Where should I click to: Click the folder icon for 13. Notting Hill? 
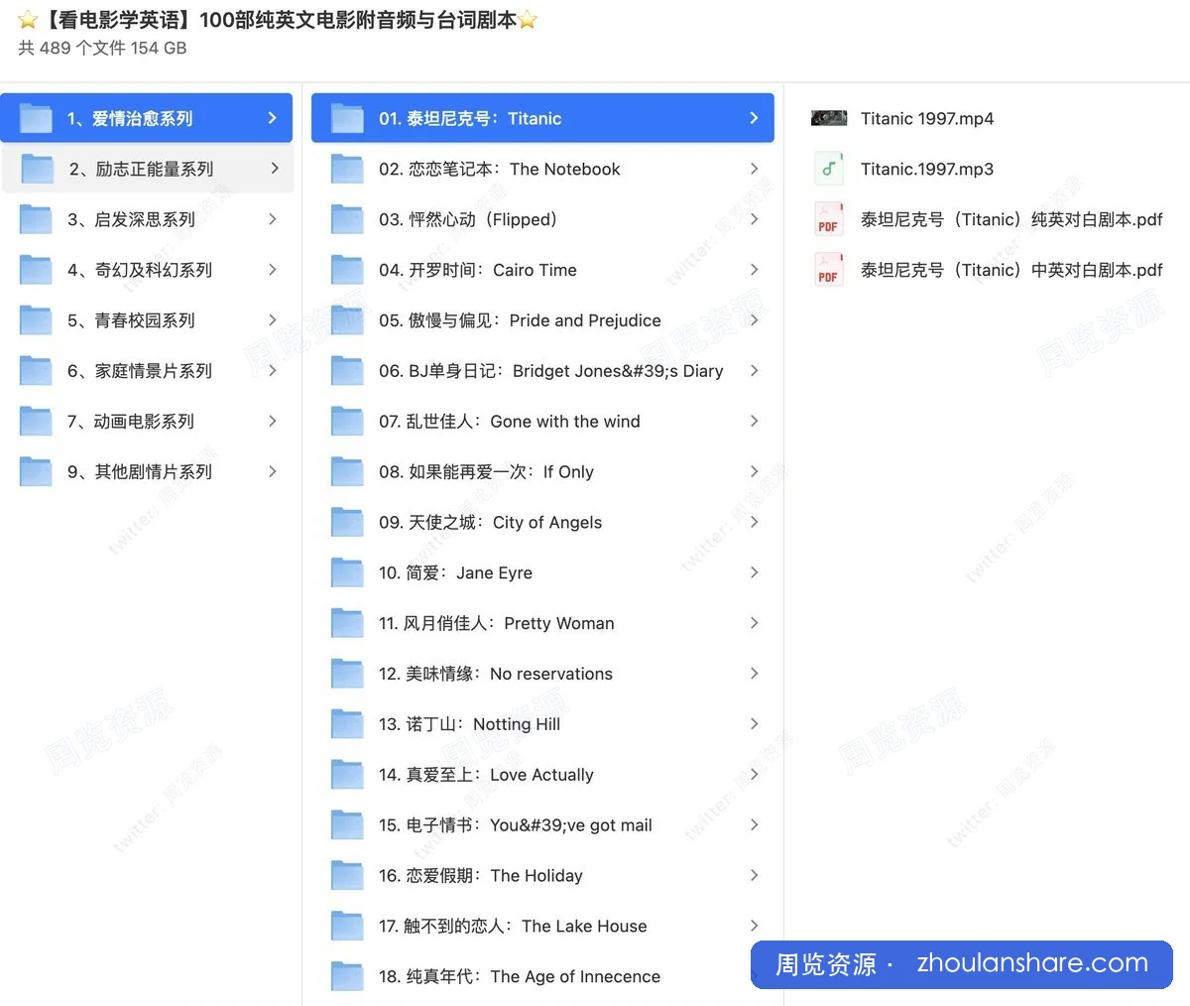347,724
